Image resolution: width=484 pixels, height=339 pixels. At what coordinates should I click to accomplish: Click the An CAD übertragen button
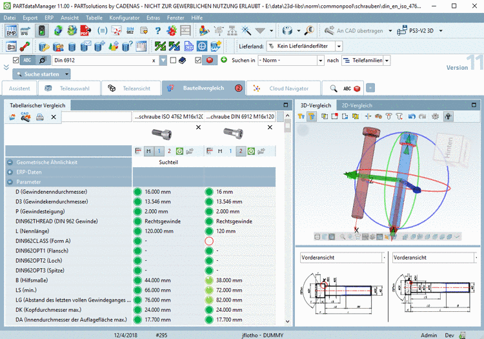pyautogui.click(x=354, y=30)
